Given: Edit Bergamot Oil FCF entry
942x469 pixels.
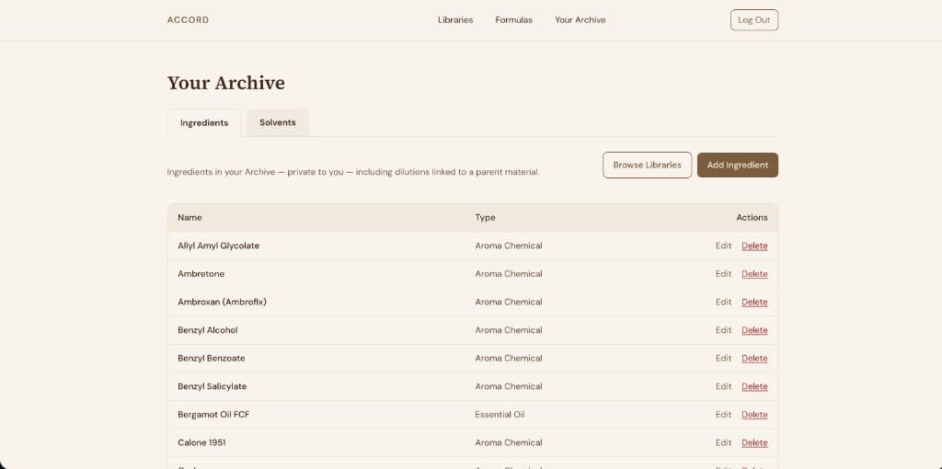Looking at the screenshot, I should click(x=723, y=415).
